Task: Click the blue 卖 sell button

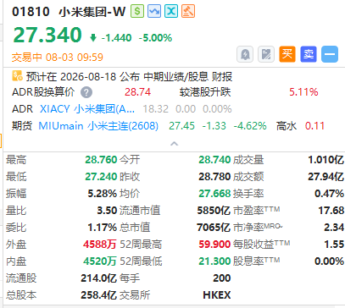Action: 309,54
